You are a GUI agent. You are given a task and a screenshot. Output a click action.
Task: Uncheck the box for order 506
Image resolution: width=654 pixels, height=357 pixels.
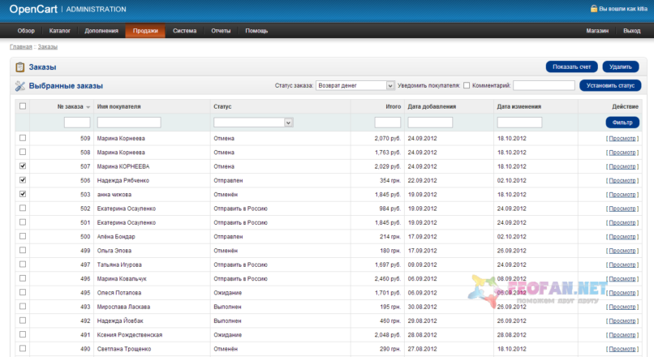pos(23,180)
